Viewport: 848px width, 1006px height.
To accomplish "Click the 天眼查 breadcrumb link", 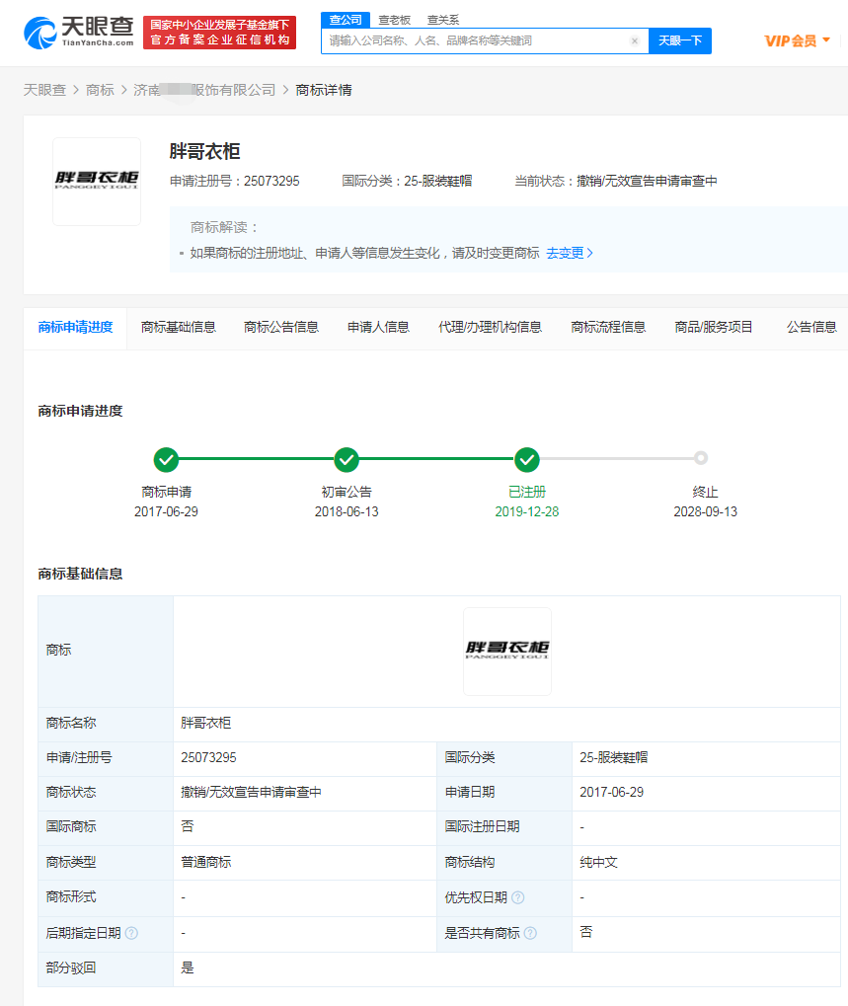I will pyautogui.click(x=44, y=90).
